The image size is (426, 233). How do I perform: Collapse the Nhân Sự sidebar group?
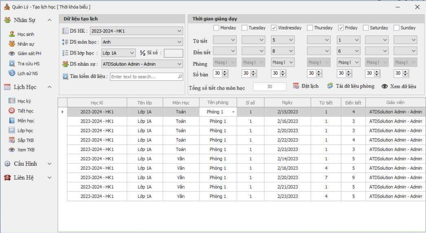pyautogui.click(x=49, y=20)
